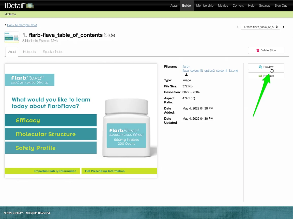Click the Replace button
Screen dimensions: 293x219
(x=266, y=76)
